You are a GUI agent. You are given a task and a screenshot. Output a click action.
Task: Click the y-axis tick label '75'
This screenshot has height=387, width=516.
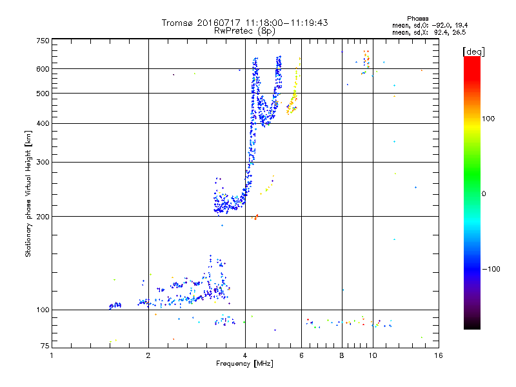click(45, 346)
